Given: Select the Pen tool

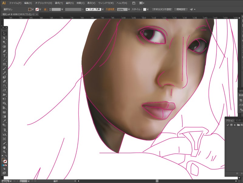Looking at the screenshot, I should [x=4, y=51].
